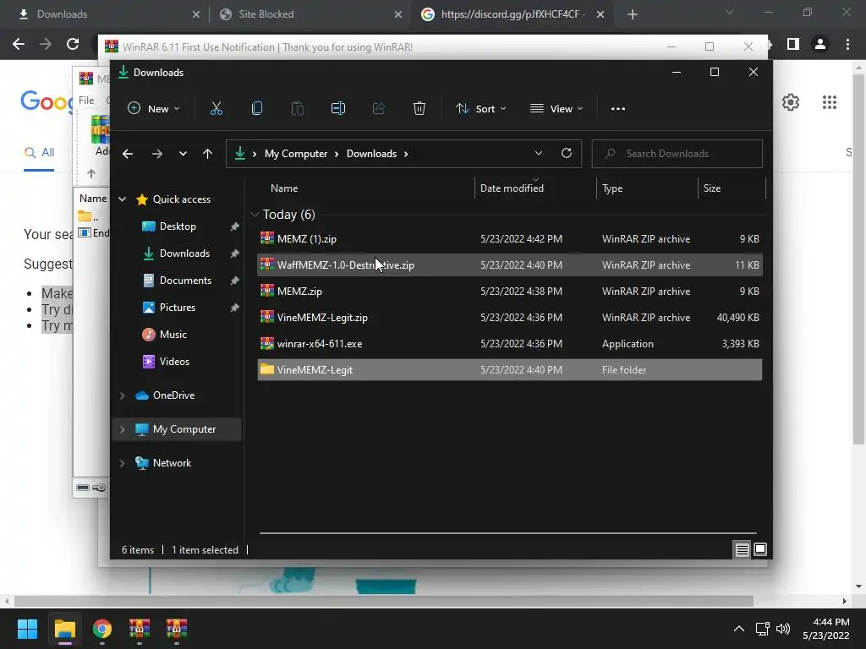Click in the Search Downloads field

click(x=677, y=154)
